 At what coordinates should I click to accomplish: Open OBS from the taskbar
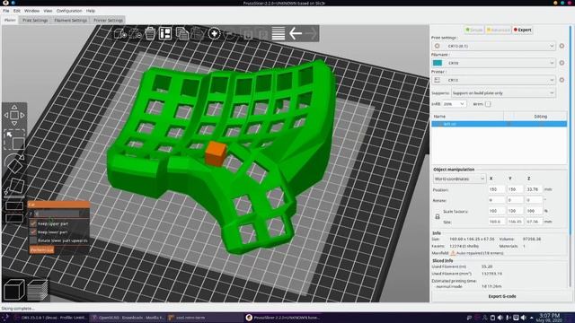(50, 318)
